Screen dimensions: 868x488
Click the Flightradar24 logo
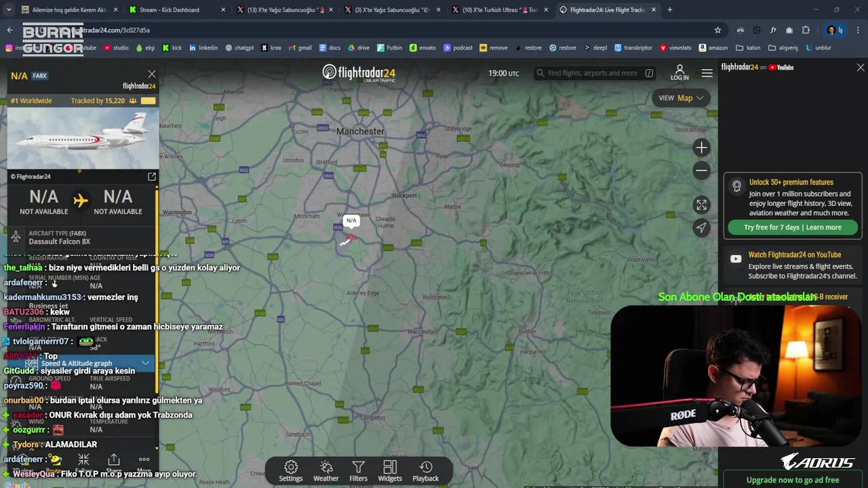359,73
